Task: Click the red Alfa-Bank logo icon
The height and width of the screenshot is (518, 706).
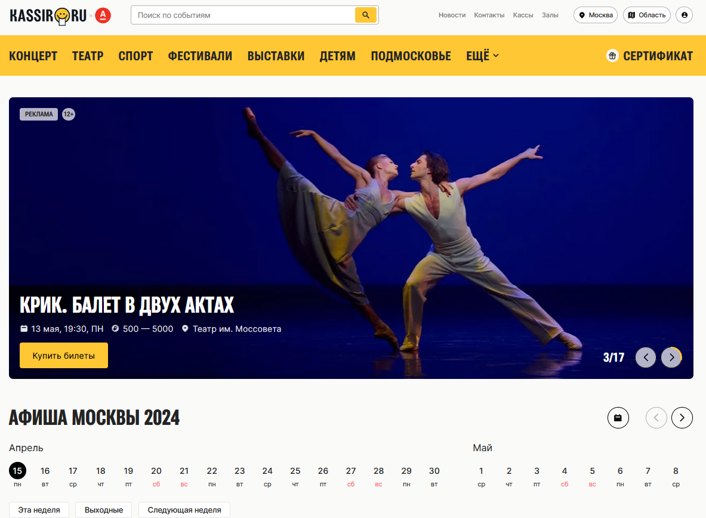Action: (x=103, y=16)
